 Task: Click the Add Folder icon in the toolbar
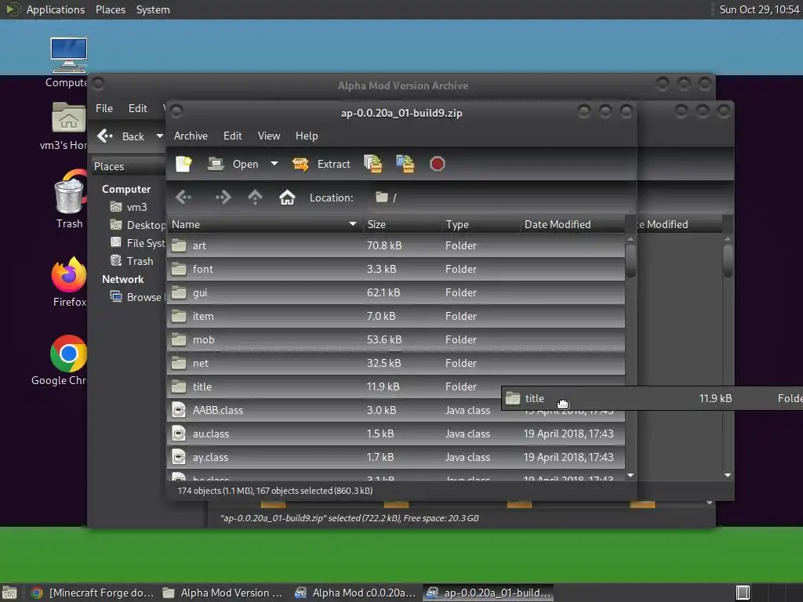(405, 164)
